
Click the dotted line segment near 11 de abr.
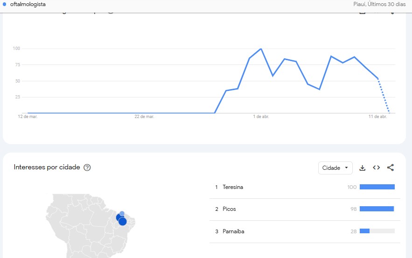(384, 96)
